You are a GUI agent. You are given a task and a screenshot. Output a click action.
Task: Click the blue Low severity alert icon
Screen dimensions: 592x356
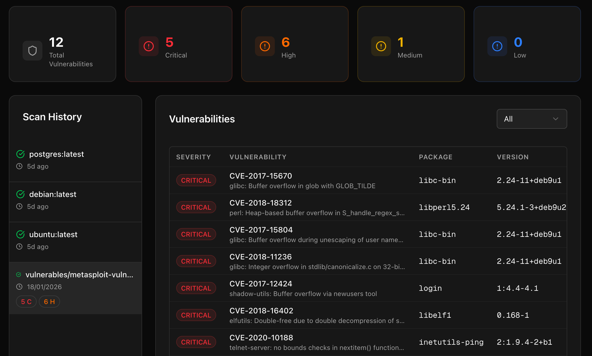[497, 46]
